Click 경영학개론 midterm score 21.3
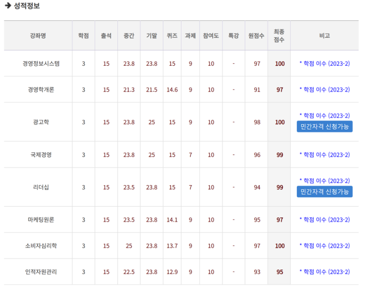Viewport: 370px width, 286px height. pyautogui.click(x=129, y=90)
